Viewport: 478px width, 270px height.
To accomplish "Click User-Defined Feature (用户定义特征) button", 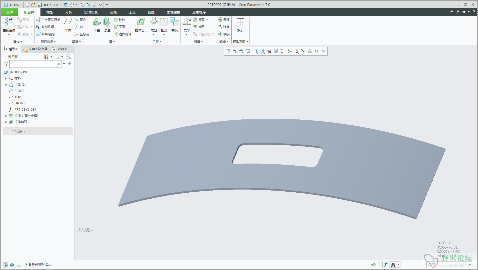I will click(48, 20).
